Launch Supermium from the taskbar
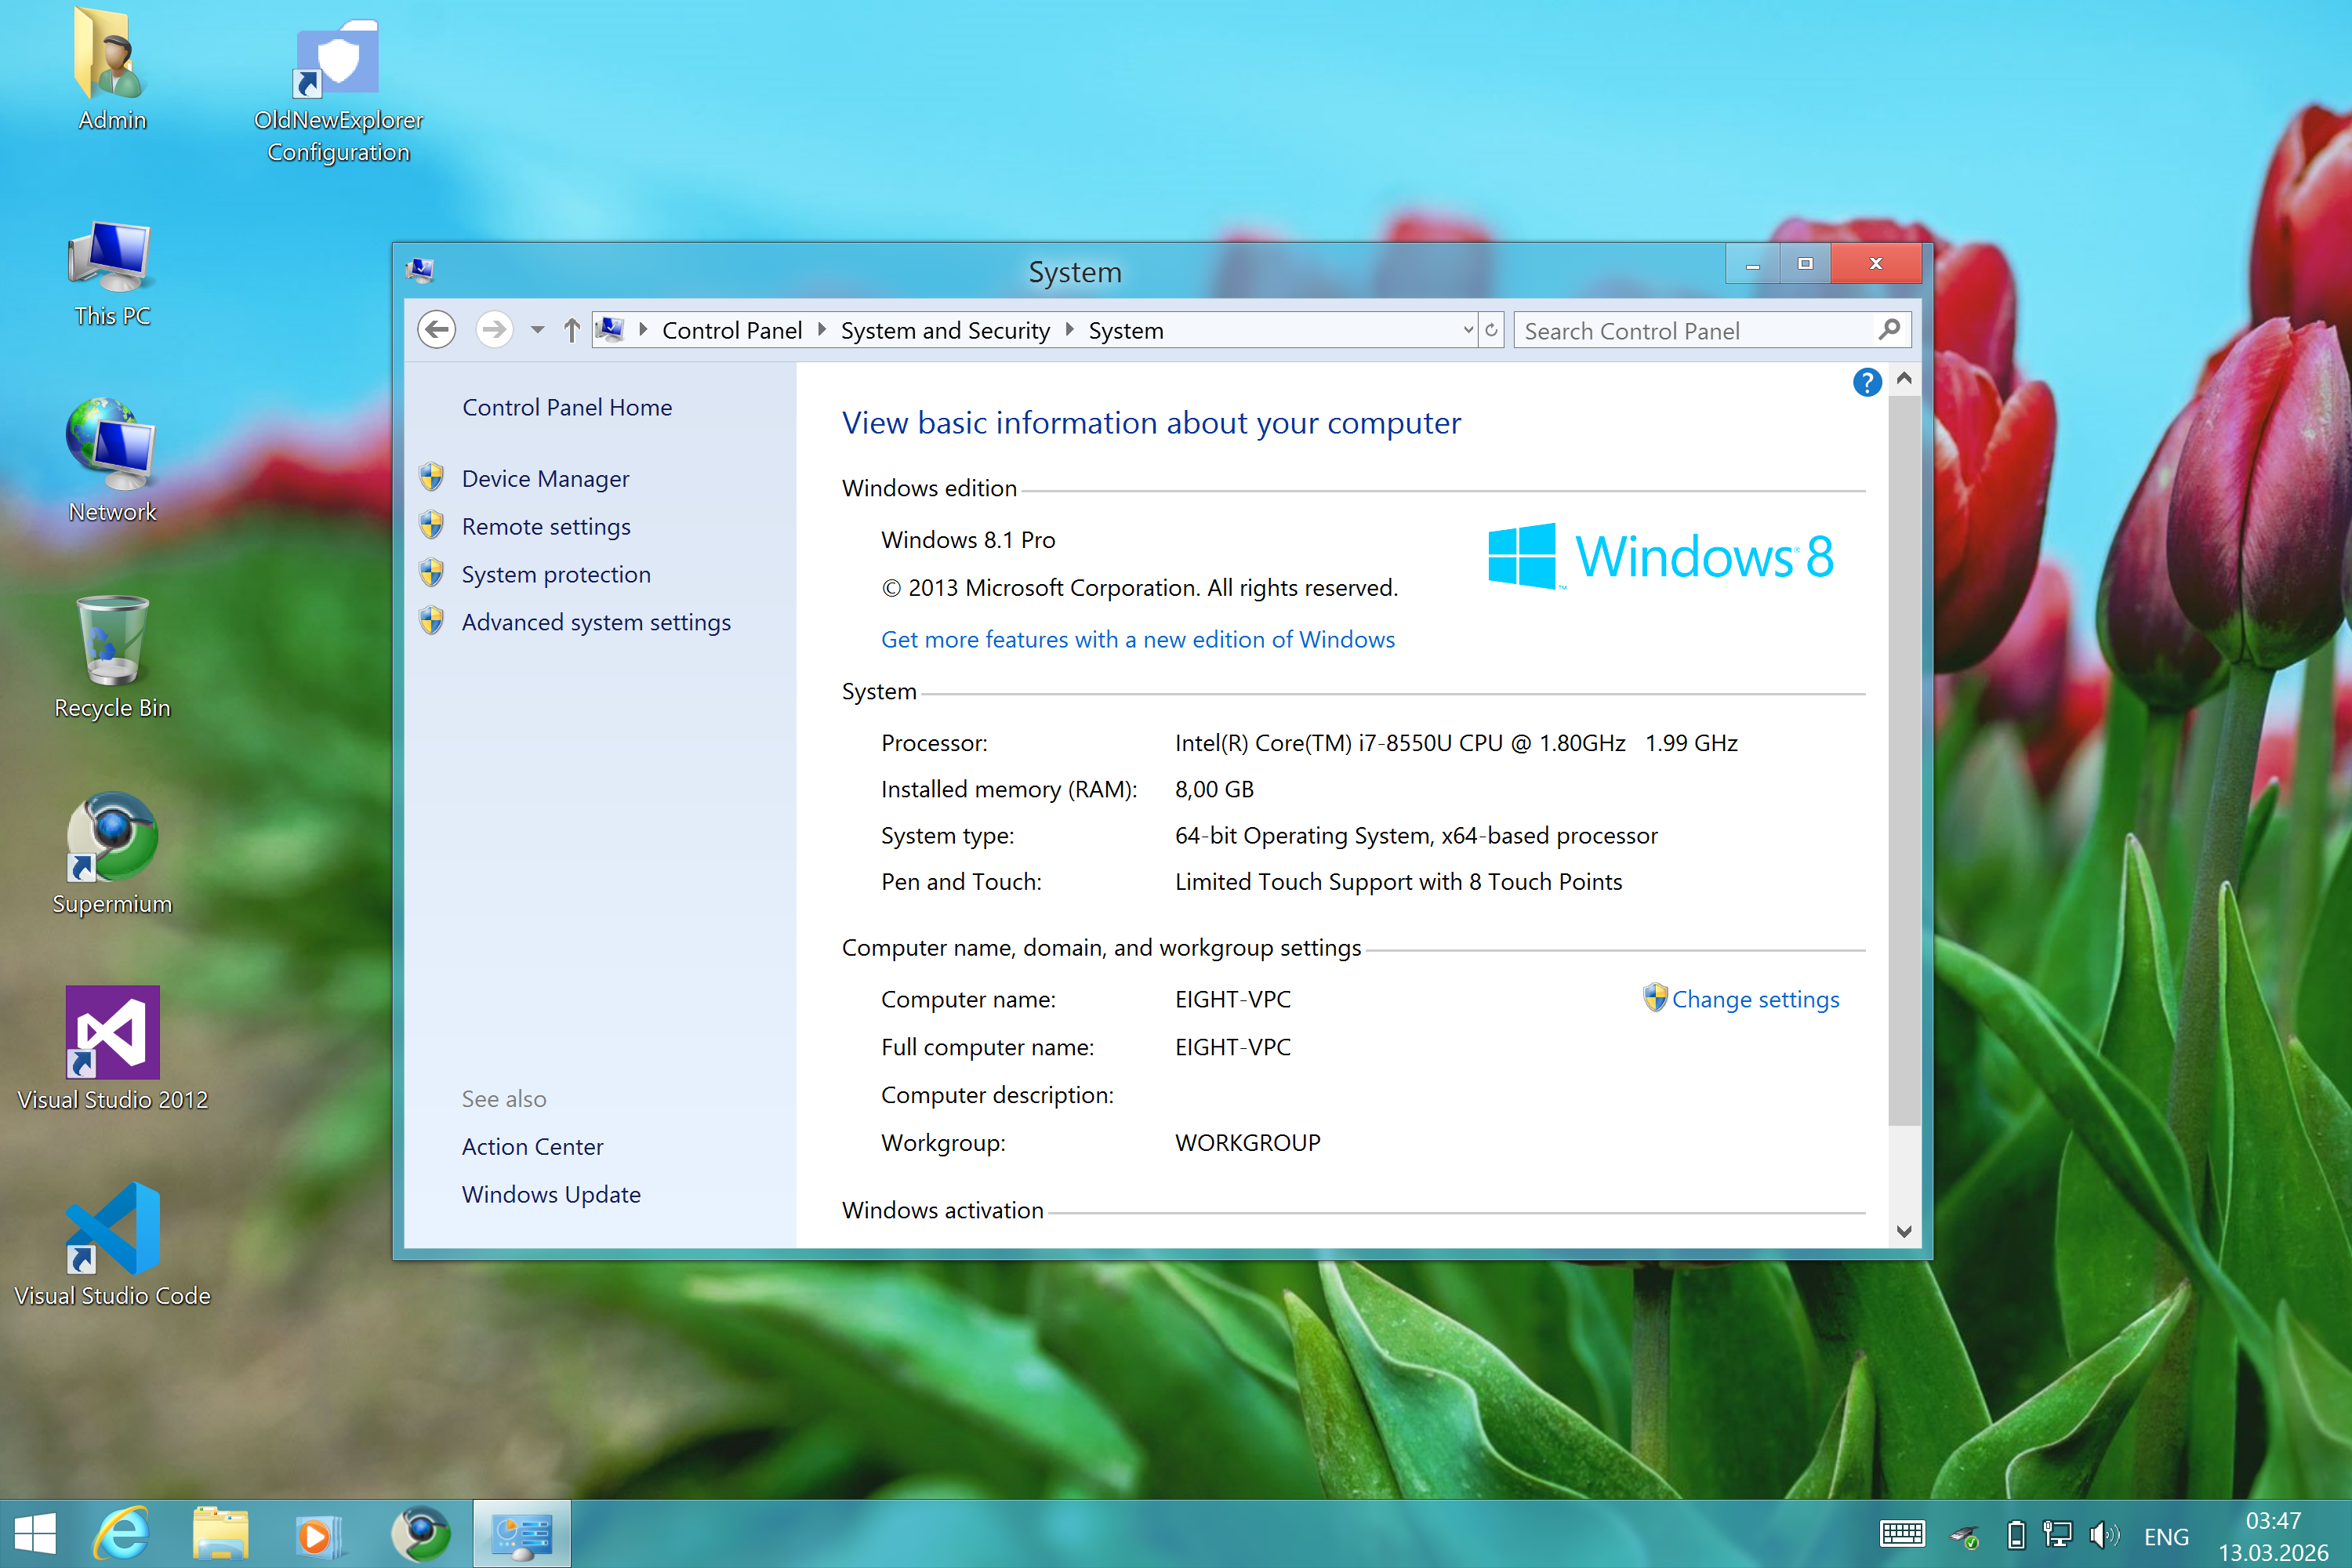The image size is (2352, 1568). pyautogui.click(x=420, y=1534)
